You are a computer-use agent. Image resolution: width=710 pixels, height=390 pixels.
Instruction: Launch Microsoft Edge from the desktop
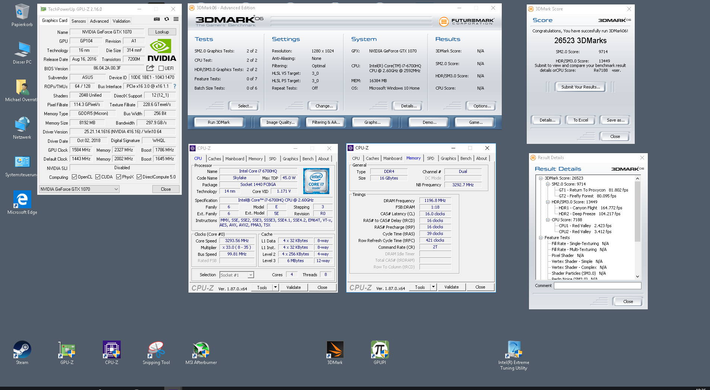(22, 203)
